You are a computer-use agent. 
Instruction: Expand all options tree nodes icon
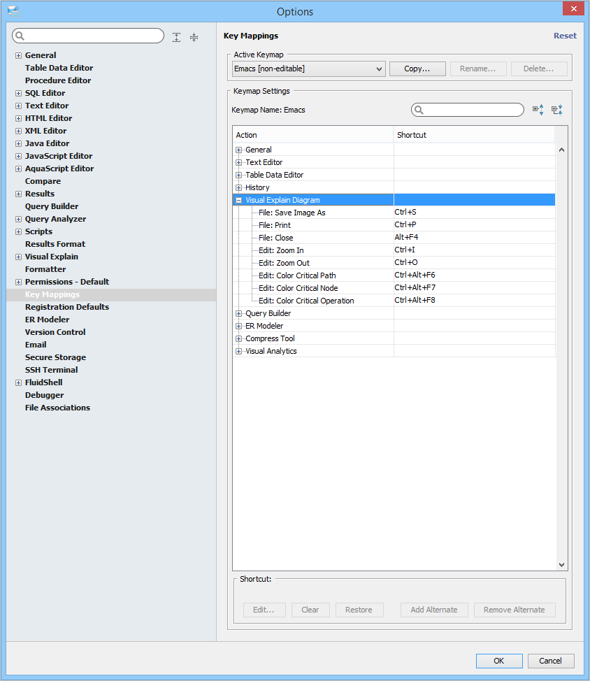click(176, 37)
